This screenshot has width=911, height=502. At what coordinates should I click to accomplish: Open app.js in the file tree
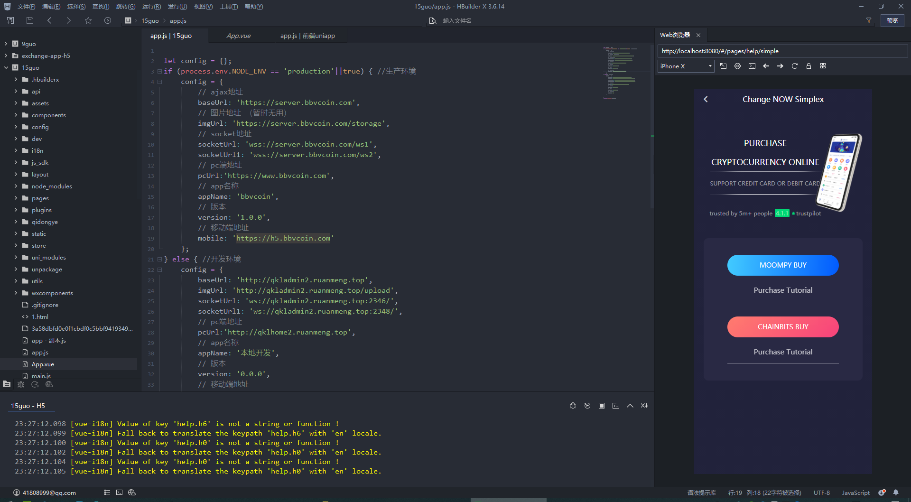tap(40, 353)
